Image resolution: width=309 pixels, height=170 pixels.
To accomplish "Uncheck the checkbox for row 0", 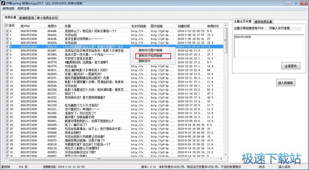I will (7, 31).
